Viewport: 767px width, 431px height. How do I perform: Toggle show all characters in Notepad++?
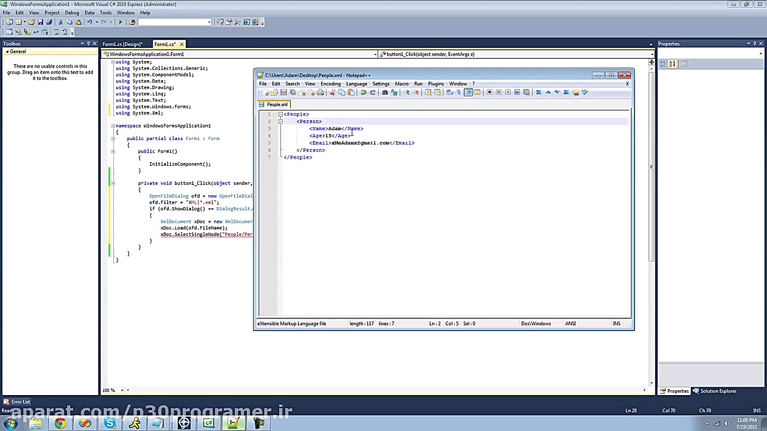click(457, 92)
